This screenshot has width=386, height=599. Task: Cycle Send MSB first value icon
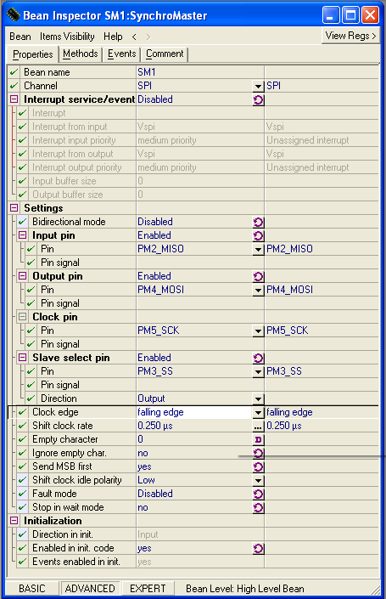click(x=258, y=466)
